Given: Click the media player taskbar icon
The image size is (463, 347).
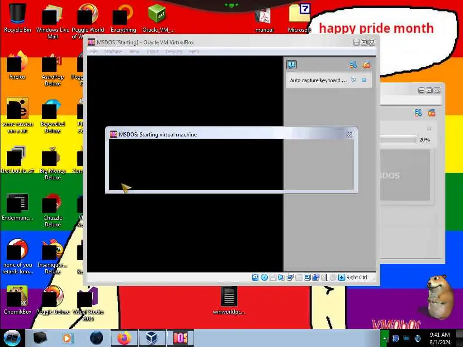Looking at the screenshot, I should point(67,338).
